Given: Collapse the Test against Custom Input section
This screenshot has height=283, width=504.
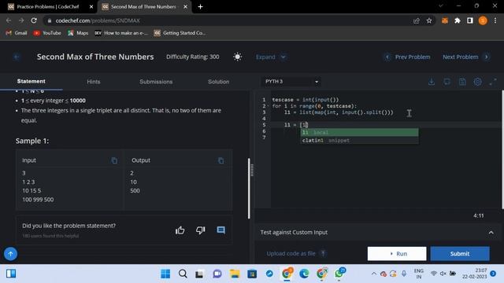Looking at the screenshot, I should pos(491,233).
